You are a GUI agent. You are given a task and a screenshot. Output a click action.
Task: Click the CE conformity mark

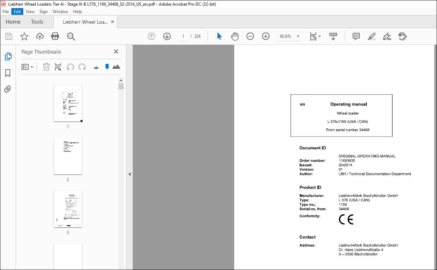coord(346,219)
